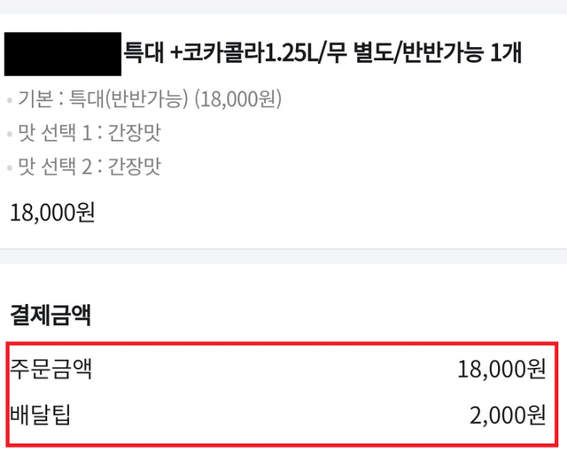567x460 pixels.
Task: Click the bullet dot before "기본"
Action: (9, 100)
